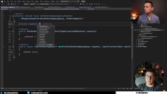
Task: Open the View menu
Action: coord(11,1)
